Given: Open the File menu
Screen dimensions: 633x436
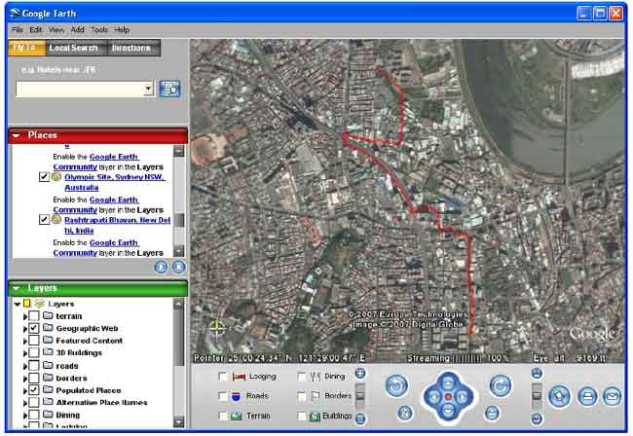Looking at the screenshot, I should click(17, 30).
